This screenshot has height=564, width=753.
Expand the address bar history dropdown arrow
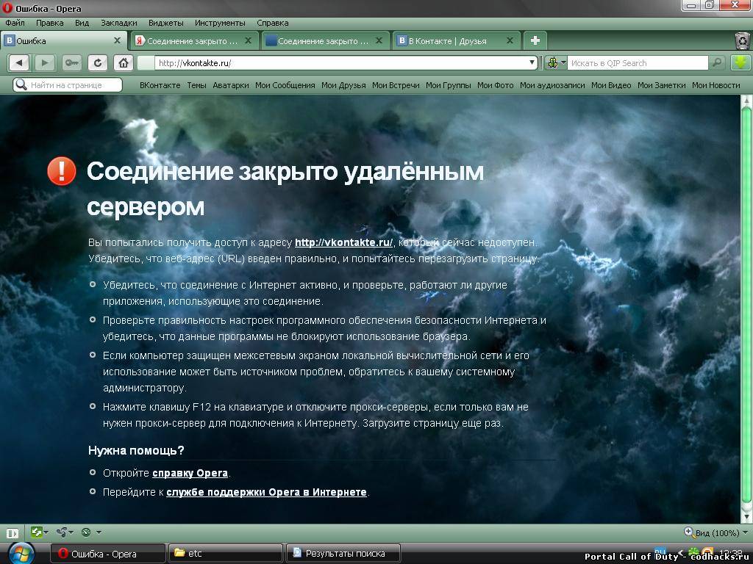[x=532, y=63]
